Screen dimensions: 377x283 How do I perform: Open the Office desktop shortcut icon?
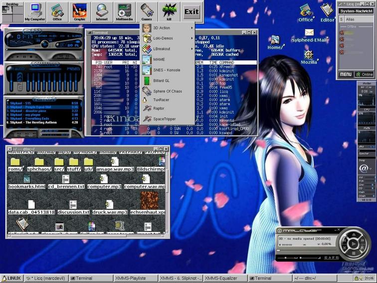tap(306, 13)
